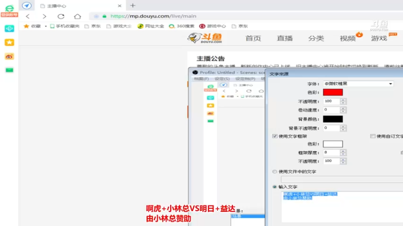Click the green lock icon in the address bar

pos(104,16)
